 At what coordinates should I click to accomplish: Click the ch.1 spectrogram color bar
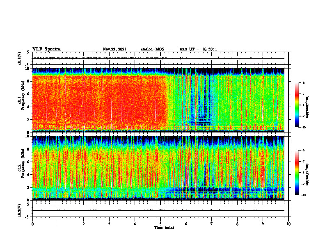pos(297,105)
